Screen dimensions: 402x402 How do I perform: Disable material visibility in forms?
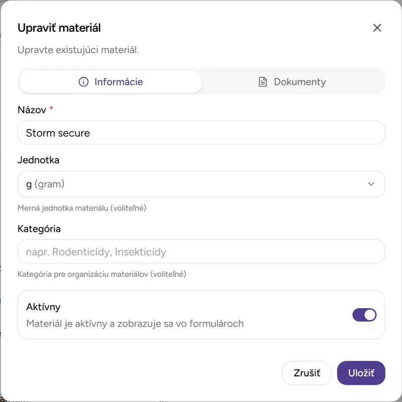coord(364,315)
